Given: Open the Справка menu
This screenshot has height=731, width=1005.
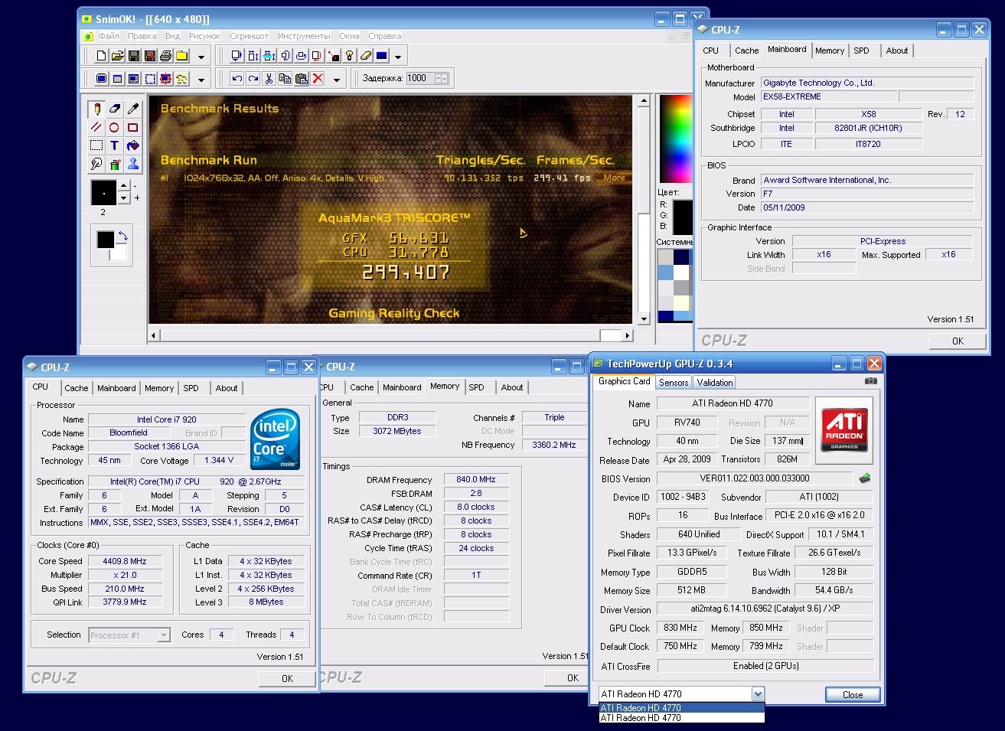Looking at the screenshot, I should point(384,36).
